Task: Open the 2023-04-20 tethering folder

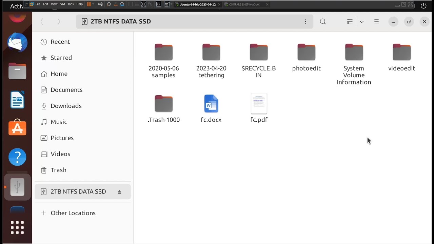Action: point(211,61)
